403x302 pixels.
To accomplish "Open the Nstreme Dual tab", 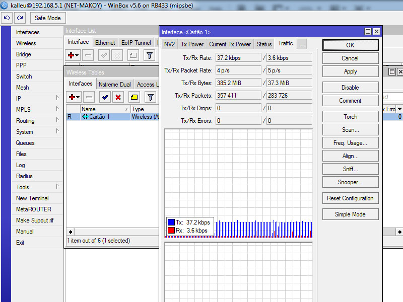I will coord(114,85).
